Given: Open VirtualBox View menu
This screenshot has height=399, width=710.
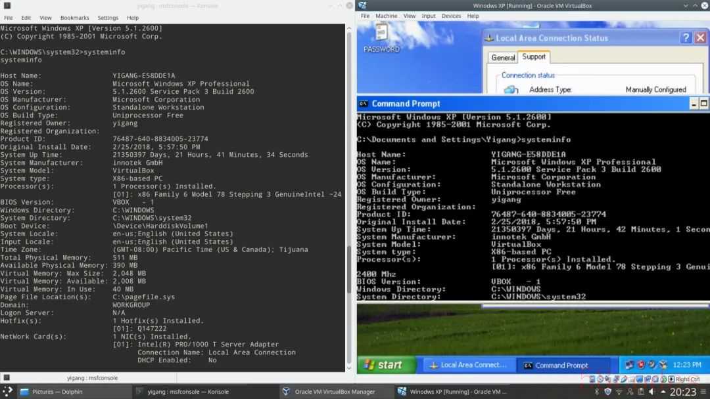Looking at the screenshot, I should (410, 16).
